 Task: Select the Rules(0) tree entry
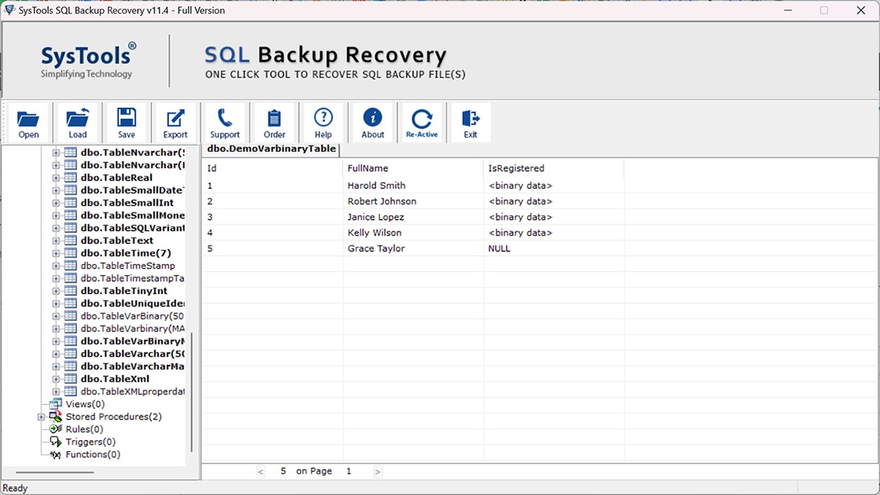coord(85,429)
